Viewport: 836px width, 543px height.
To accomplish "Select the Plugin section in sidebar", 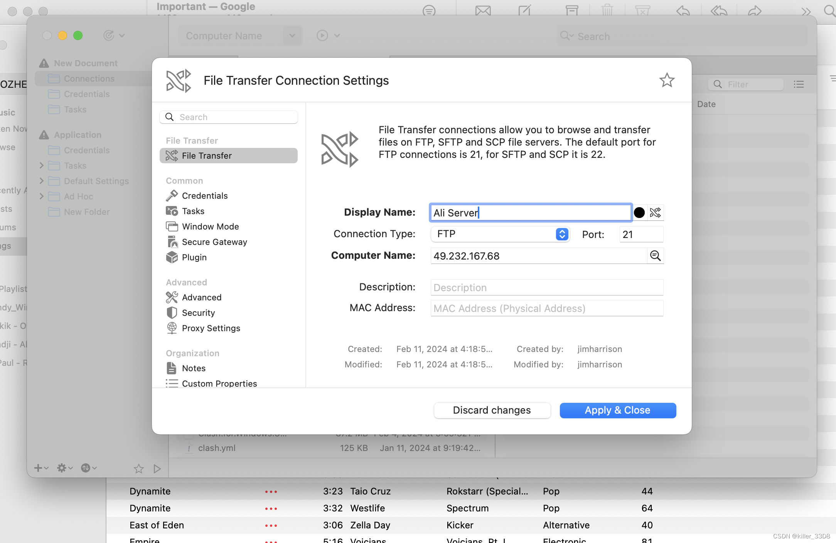I will 194,257.
